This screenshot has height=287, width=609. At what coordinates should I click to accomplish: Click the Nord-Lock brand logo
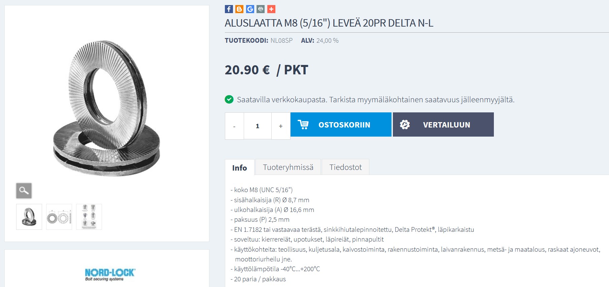110,274
